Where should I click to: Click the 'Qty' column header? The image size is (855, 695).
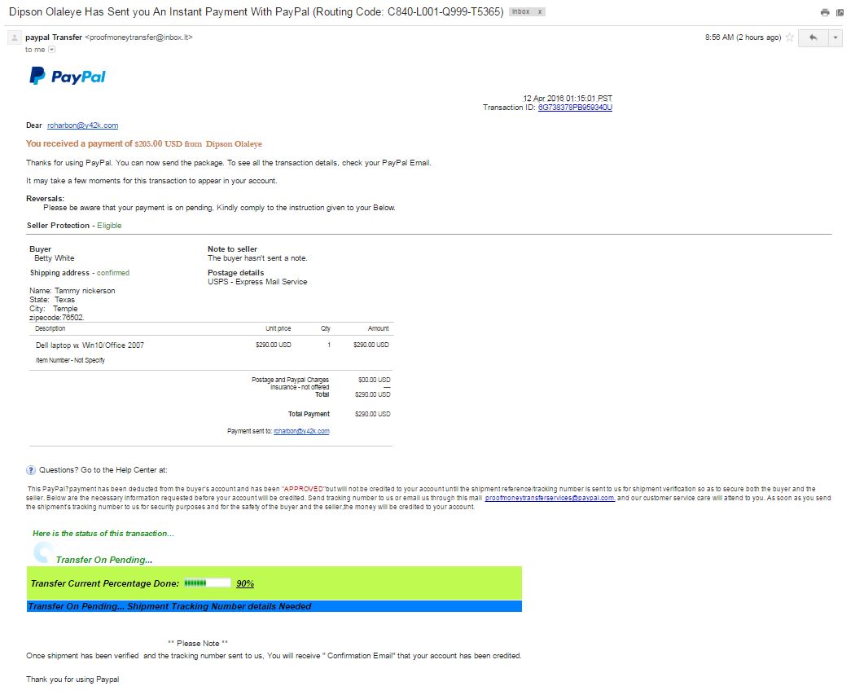(x=326, y=328)
